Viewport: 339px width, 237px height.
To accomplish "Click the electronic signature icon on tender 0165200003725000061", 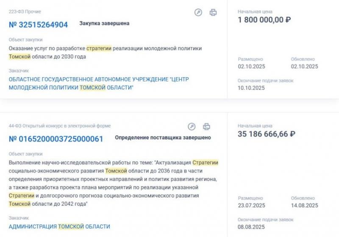I will [192, 126].
